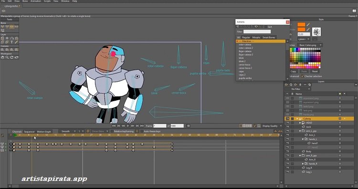The width and height of the screenshot is (358, 189).
Task: Play the animation
Action: coord(127,126)
